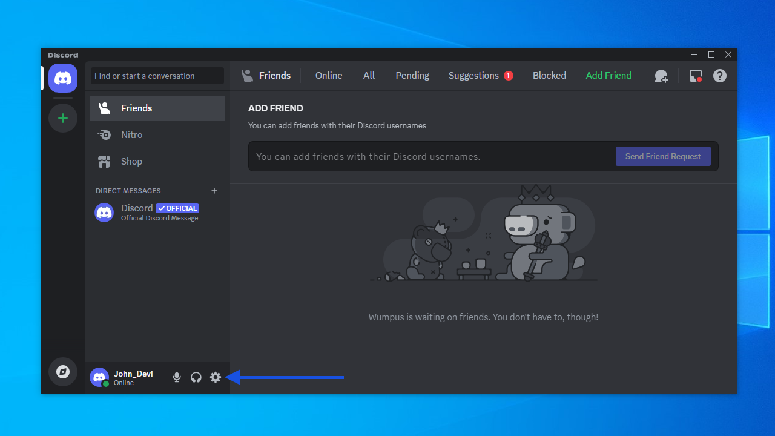Click the username input field
Image resolution: width=775 pixels, height=436 pixels.
coord(430,156)
